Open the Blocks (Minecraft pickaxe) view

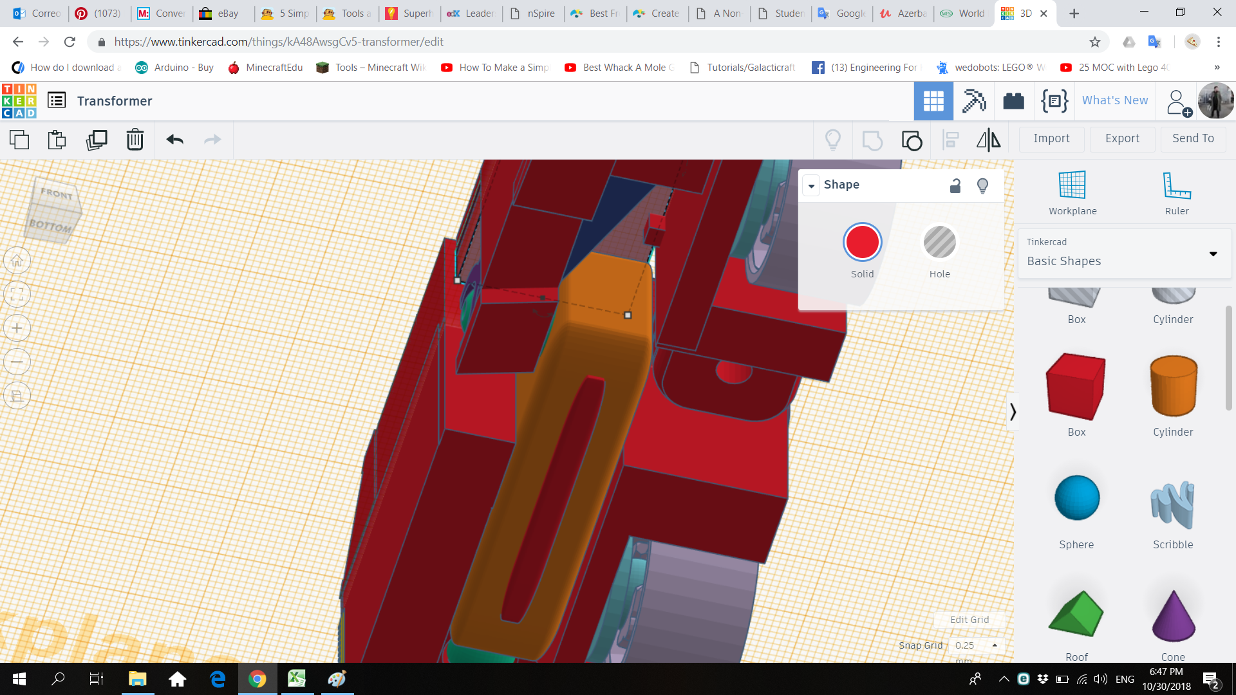tap(974, 101)
